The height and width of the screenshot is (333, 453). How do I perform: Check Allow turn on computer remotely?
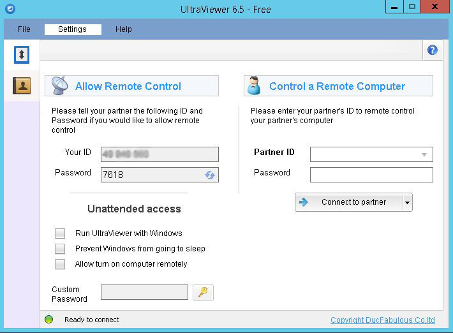click(x=60, y=264)
